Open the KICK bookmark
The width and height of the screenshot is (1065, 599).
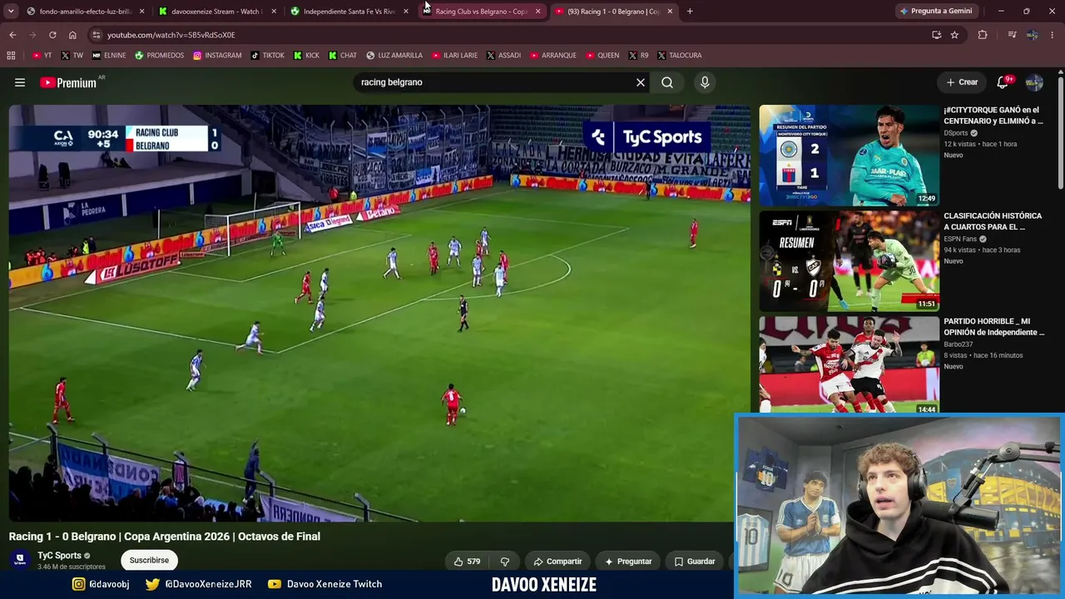click(x=306, y=56)
